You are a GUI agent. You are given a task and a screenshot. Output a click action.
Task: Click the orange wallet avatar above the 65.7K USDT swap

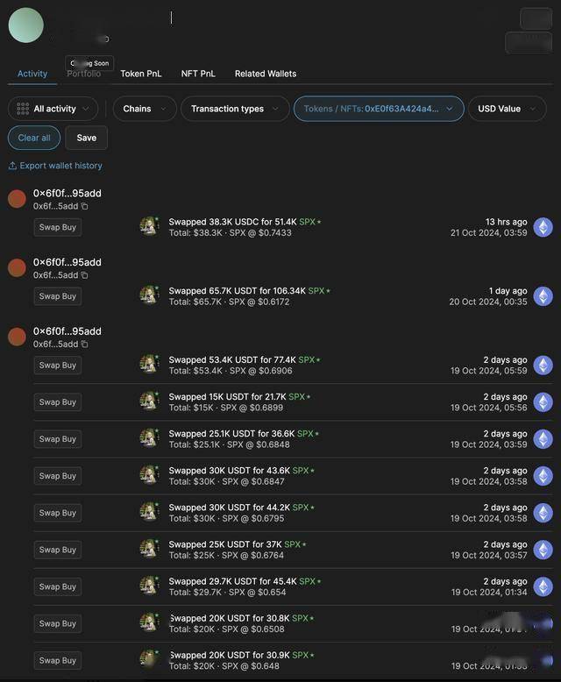pos(17,267)
